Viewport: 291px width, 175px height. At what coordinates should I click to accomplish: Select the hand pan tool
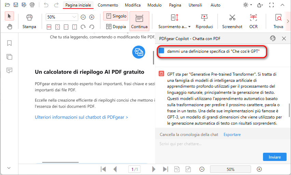point(9,27)
